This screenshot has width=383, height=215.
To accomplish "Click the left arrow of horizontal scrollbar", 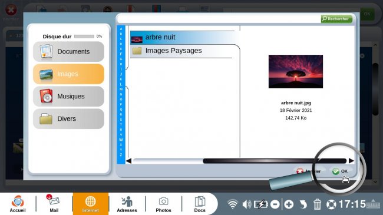I will pos(128,161).
